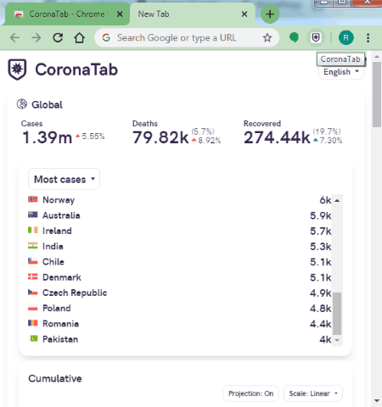The height and width of the screenshot is (407, 382).
Task: Reload the current page
Action: pyautogui.click(x=58, y=37)
